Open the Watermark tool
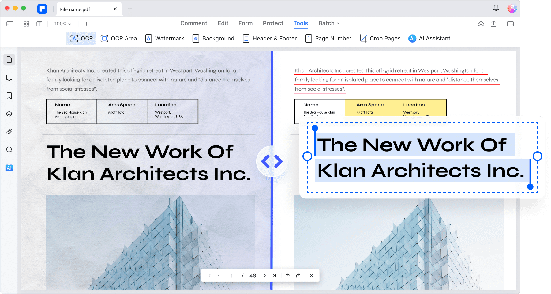Viewport: 551px width, 294px height. 165,39
